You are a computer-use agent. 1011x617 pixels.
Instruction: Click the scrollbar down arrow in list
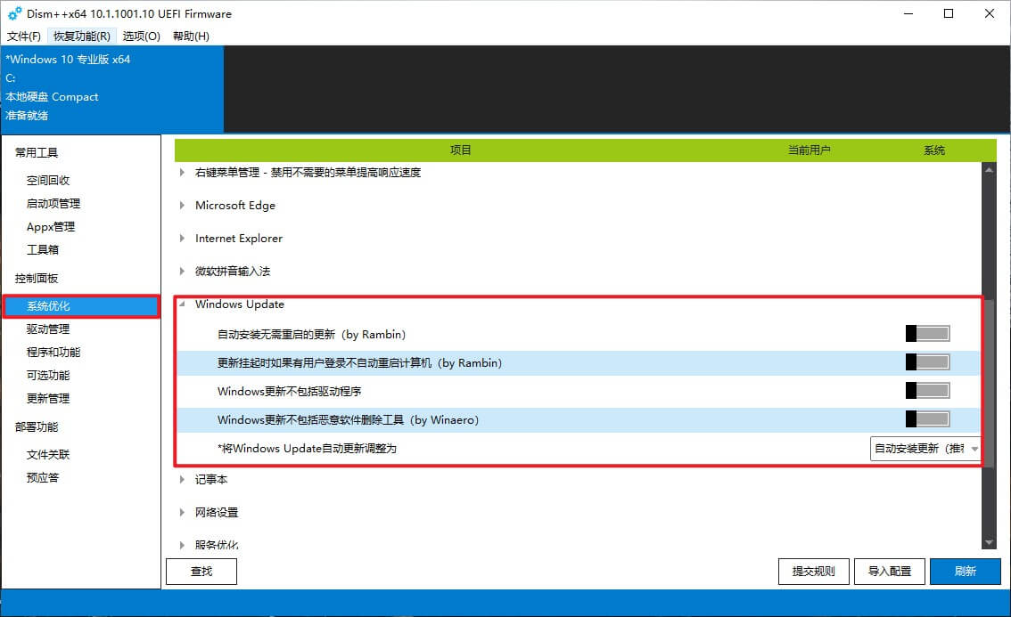coord(989,542)
